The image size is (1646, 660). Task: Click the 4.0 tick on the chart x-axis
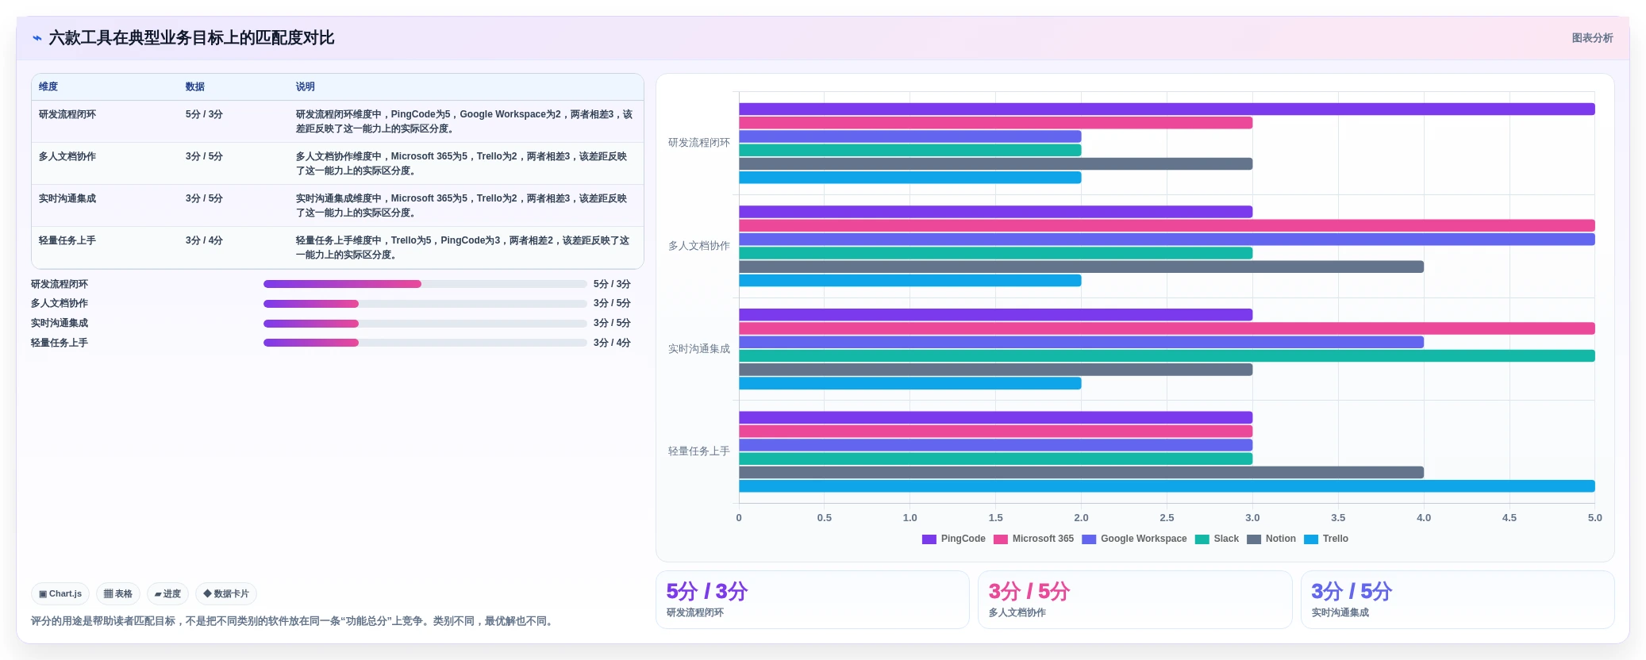[1424, 518]
